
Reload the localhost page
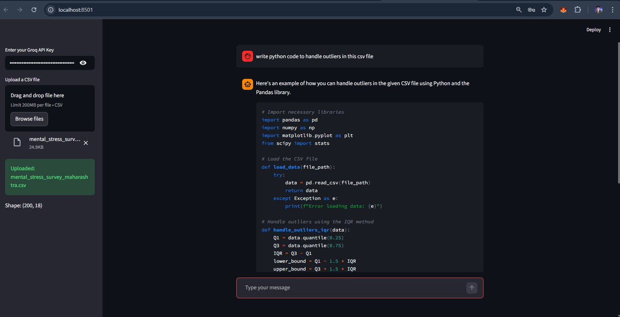tap(34, 10)
